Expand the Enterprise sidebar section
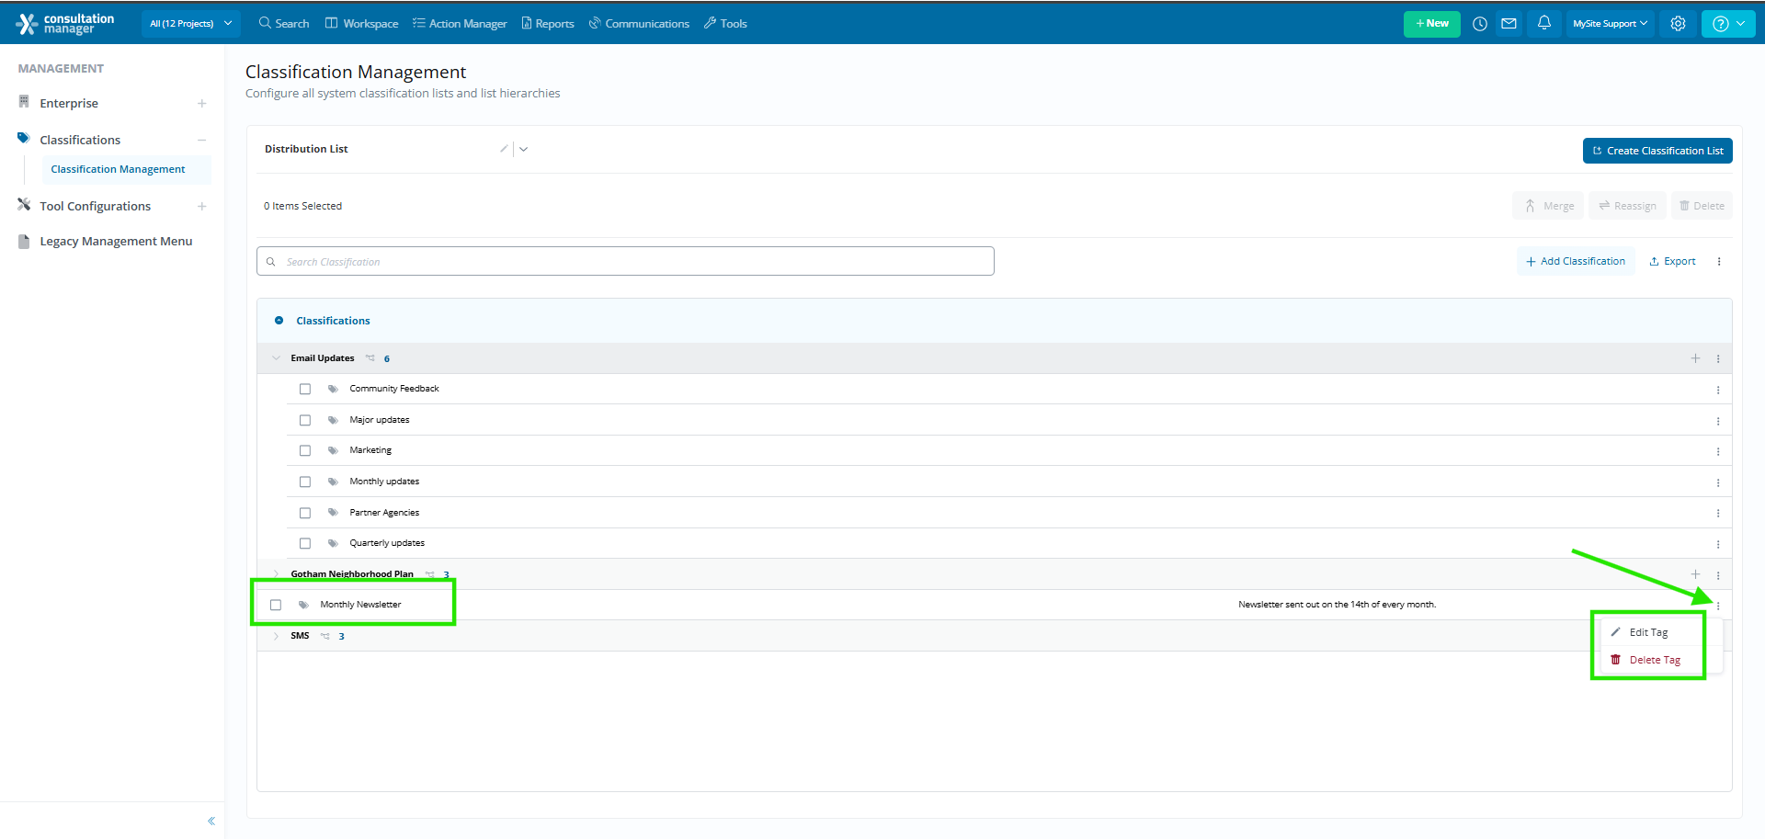Image resolution: width=1765 pixels, height=839 pixels. (202, 104)
